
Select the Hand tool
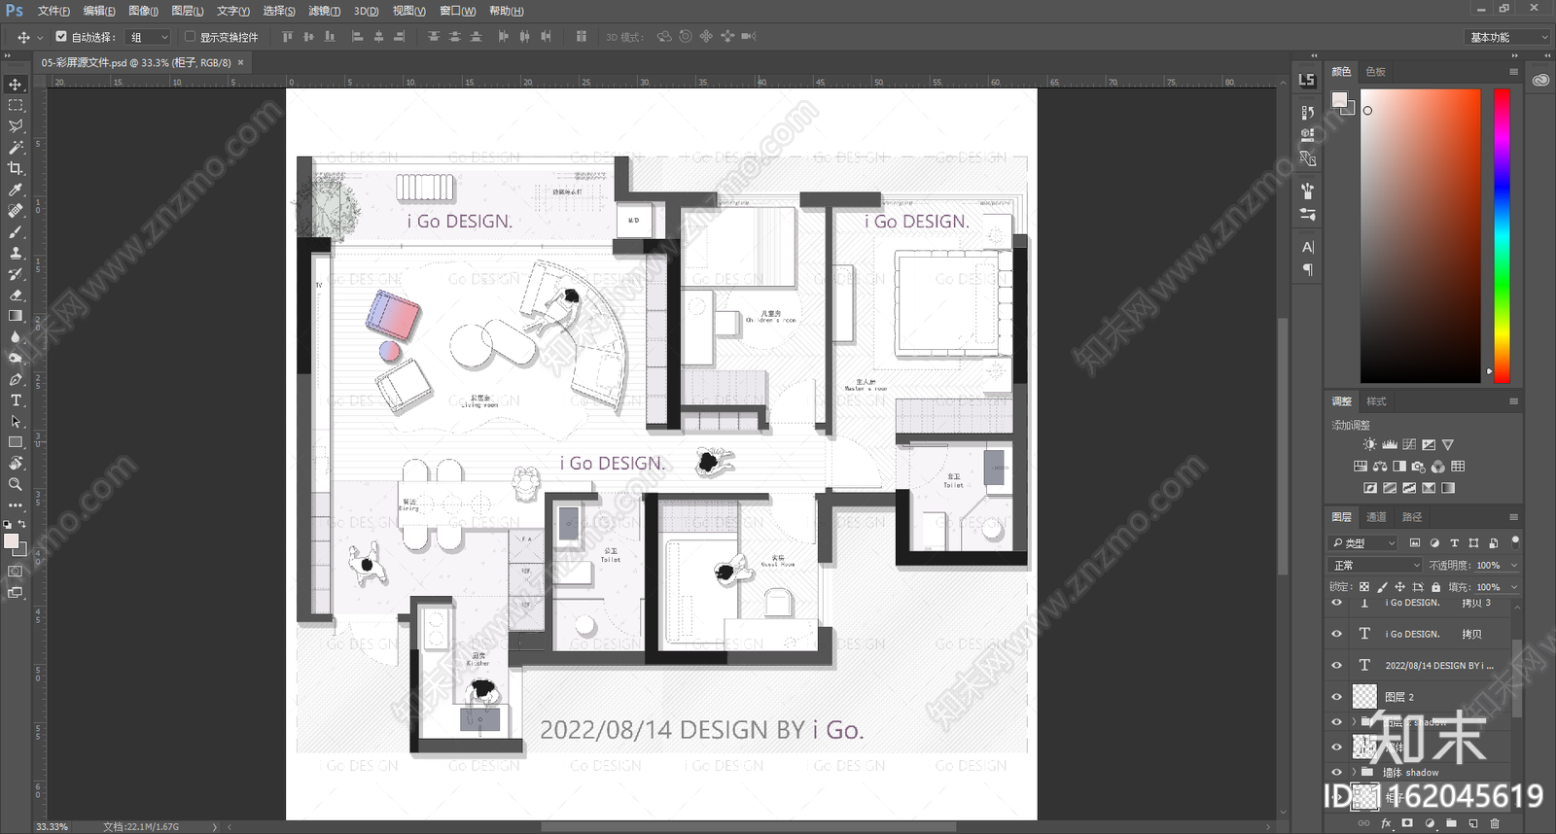16,464
